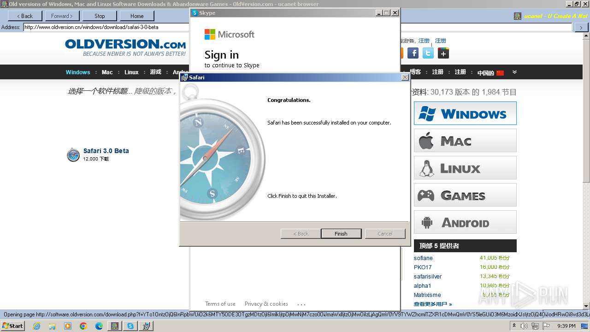Viewport: 590px width, 332px height.
Task: Open the network tray icon
Action: pyautogui.click(x=535, y=326)
